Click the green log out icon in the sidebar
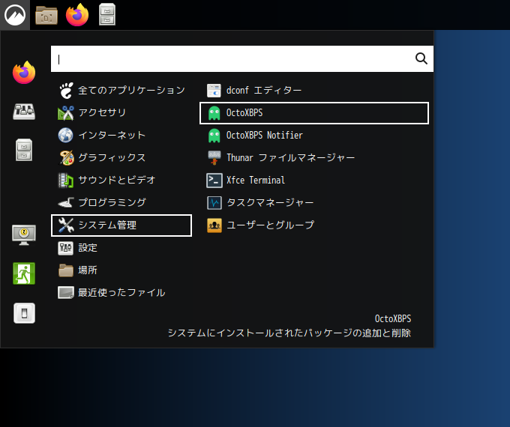 click(x=24, y=273)
